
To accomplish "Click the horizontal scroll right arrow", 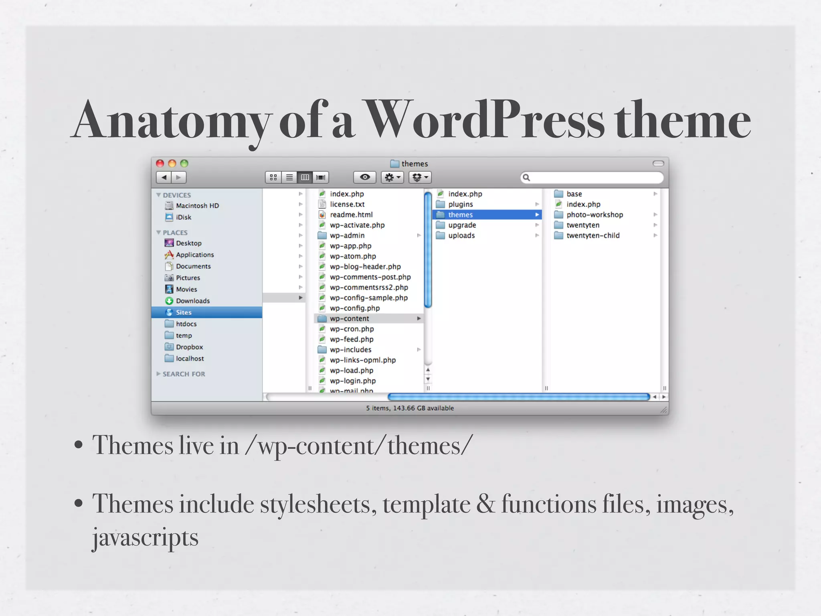I will [664, 397].
